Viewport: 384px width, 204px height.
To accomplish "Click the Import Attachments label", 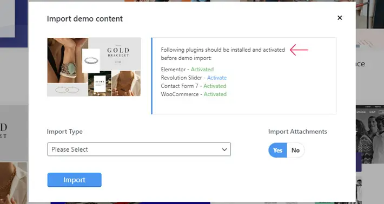I will click(x=297, y=132).
